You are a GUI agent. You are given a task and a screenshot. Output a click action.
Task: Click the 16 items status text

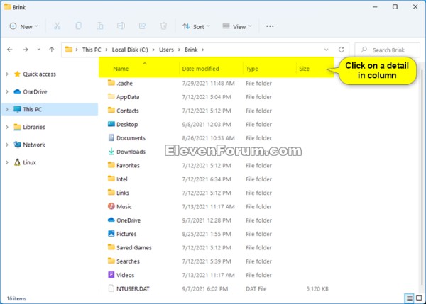click(x=16, y=298)
